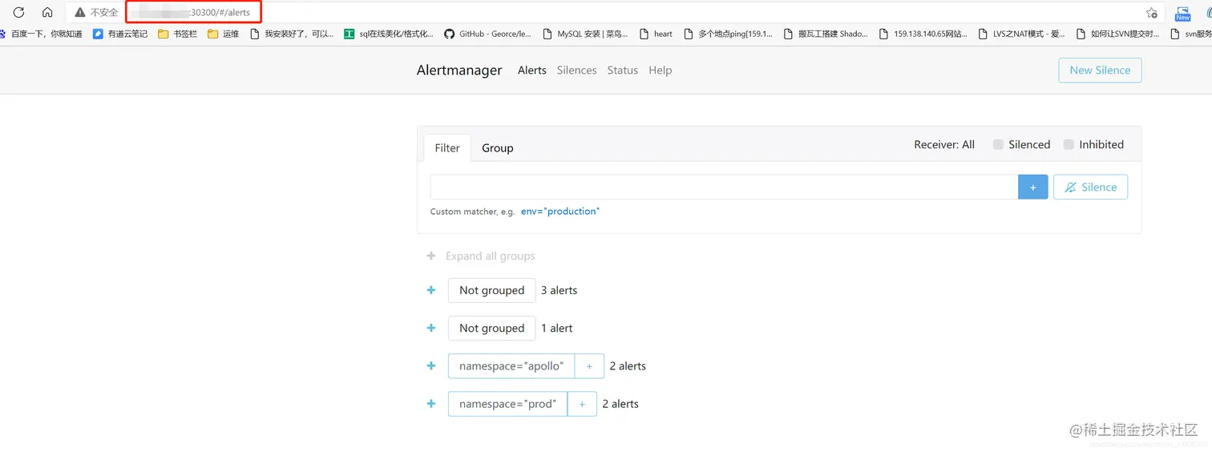
Task: Open the sql在线美化 bookmark
Action: click(390, 34)
